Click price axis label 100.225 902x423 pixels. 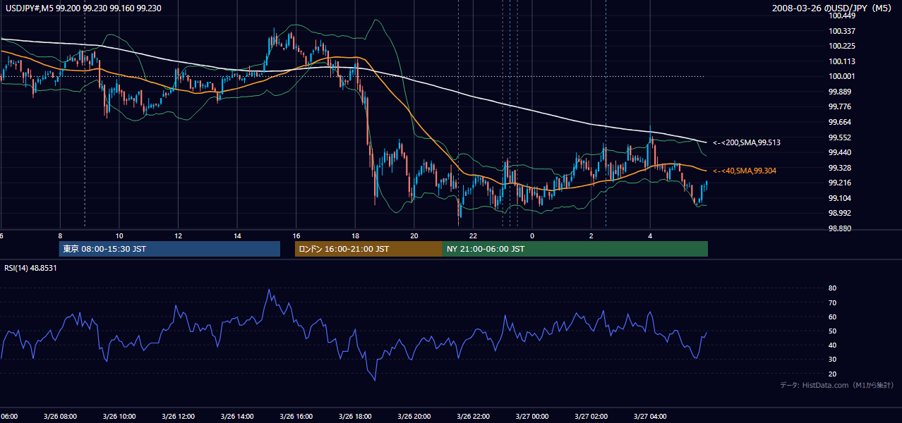(x=843, y=46)
